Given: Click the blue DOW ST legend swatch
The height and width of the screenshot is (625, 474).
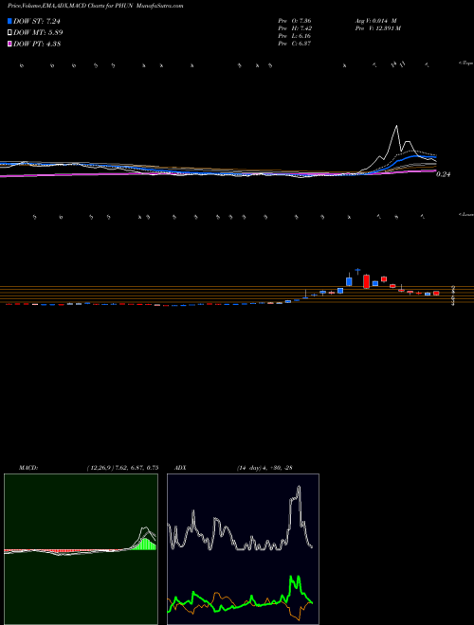Looking at the screenshot, I should (10, 21).
